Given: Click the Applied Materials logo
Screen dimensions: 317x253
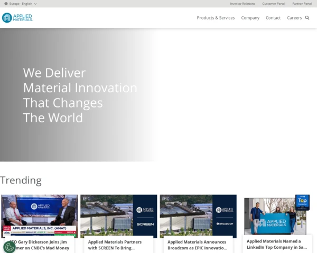Looking at the screenshot, I should pyautogui.click(x=17, y=18).
